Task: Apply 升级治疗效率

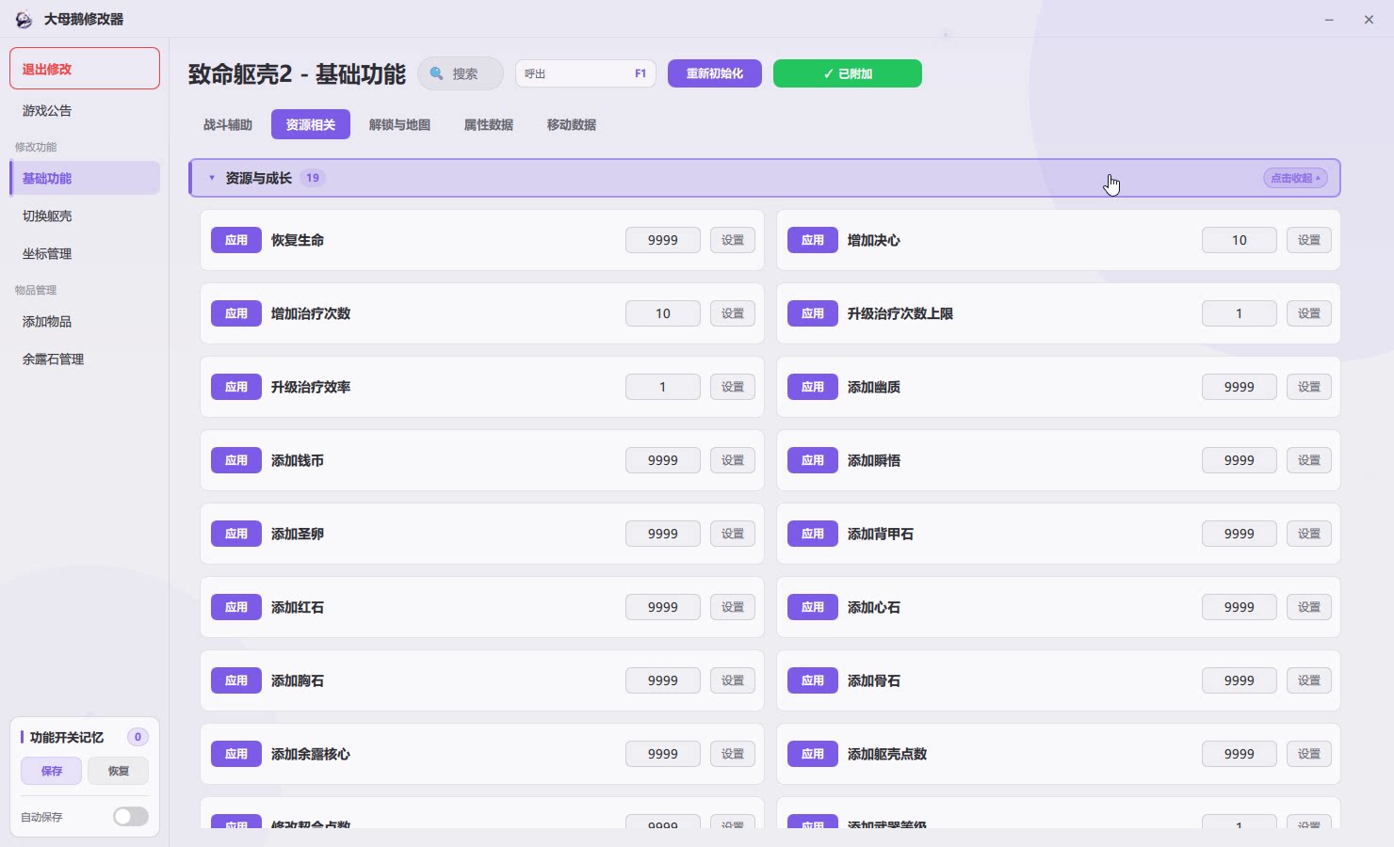Action: (x=236, y=387)
